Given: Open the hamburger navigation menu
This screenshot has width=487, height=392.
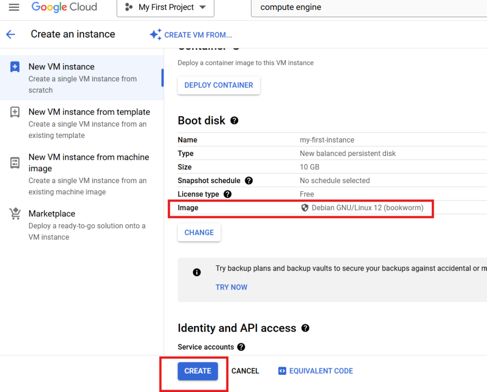Looking at the screenshot, I should point(14,8).
